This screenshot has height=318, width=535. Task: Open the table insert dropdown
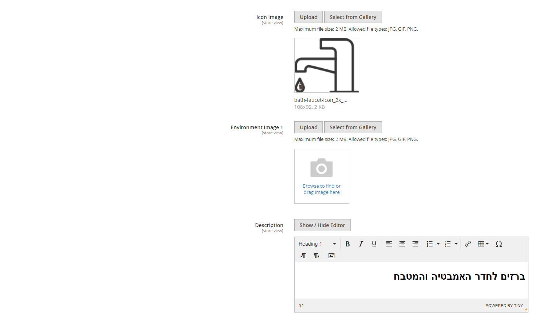coord(483,244)
